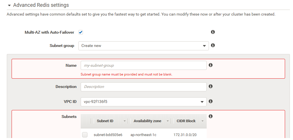The image size is (293, 140).
Task: Expand the VPC ID dropdown
Action: pos(144,102)
